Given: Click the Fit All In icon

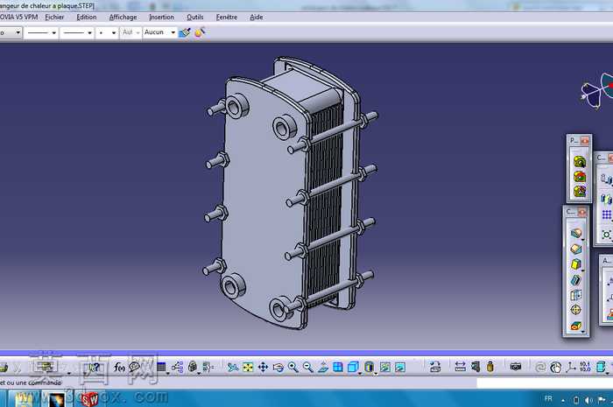Looking at the screenshot, I should (248, 367).
